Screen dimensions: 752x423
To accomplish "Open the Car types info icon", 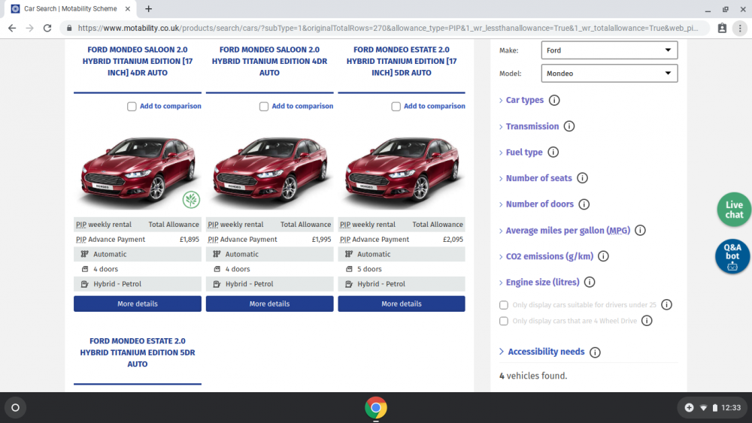I will click(x=554, y=100).
